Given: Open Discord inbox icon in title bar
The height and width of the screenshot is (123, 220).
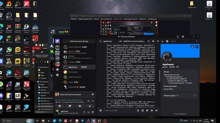Looking at the screenshot, I should (x=178, y=37).
